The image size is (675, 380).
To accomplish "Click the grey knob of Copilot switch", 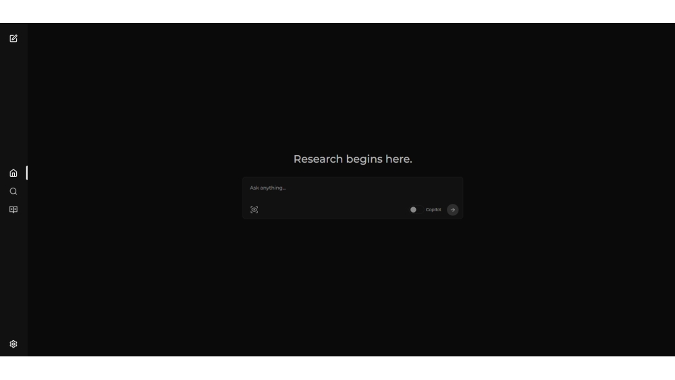I will [x=413, y=210].
